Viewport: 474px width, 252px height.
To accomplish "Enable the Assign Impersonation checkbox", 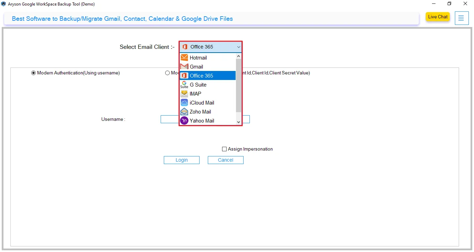I will tap(224, 149).
